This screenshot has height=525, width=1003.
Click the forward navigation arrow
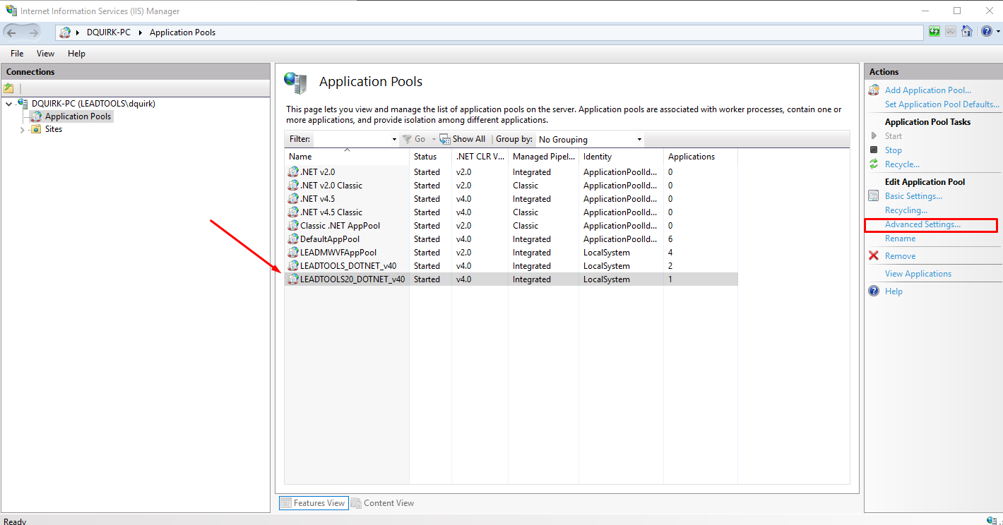(x=34, y=32)
